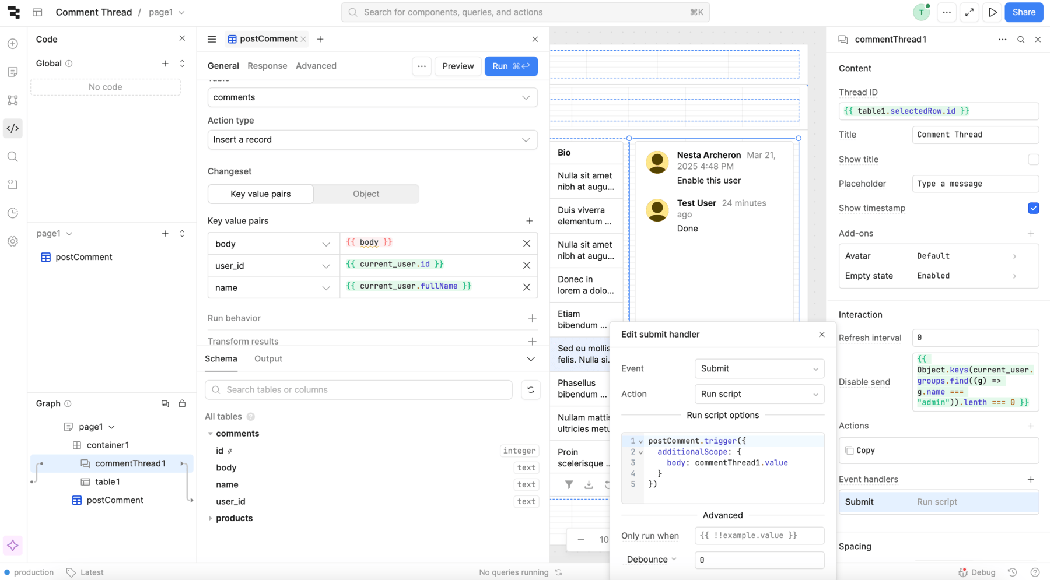Click the table filter funnel icon
Viewport: 1050px width, 580px height.
(x=569, y=484)
